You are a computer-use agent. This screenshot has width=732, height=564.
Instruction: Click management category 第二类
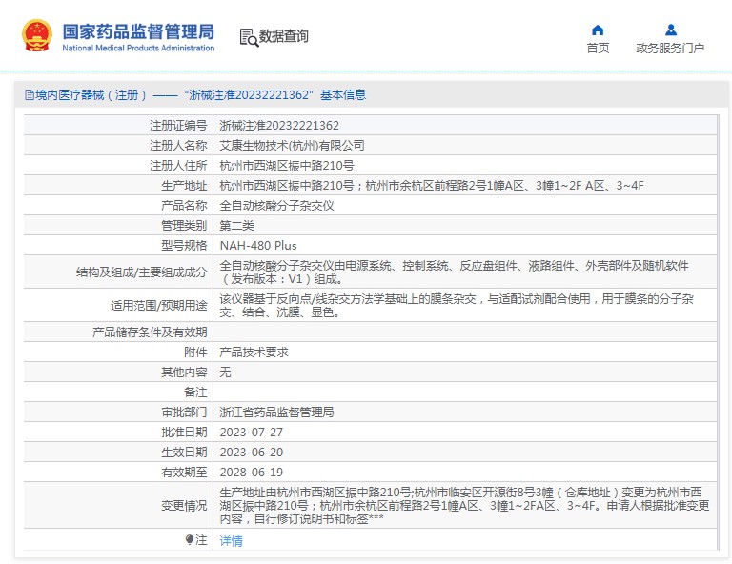click(x=236, y=226)
